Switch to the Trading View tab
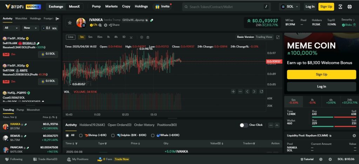Screen dimensions: 359x164 point(264,37)
